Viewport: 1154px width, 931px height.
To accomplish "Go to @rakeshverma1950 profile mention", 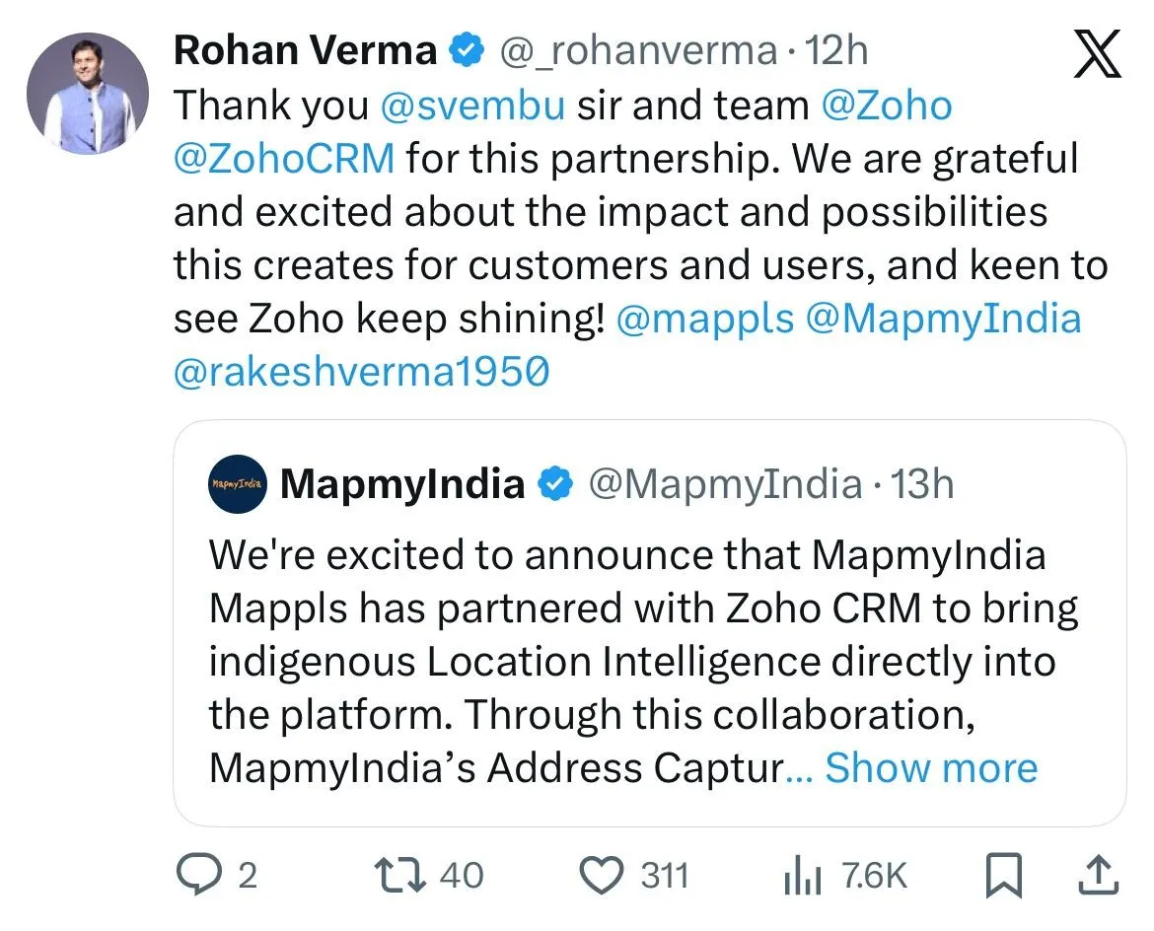I will [361, 372].
